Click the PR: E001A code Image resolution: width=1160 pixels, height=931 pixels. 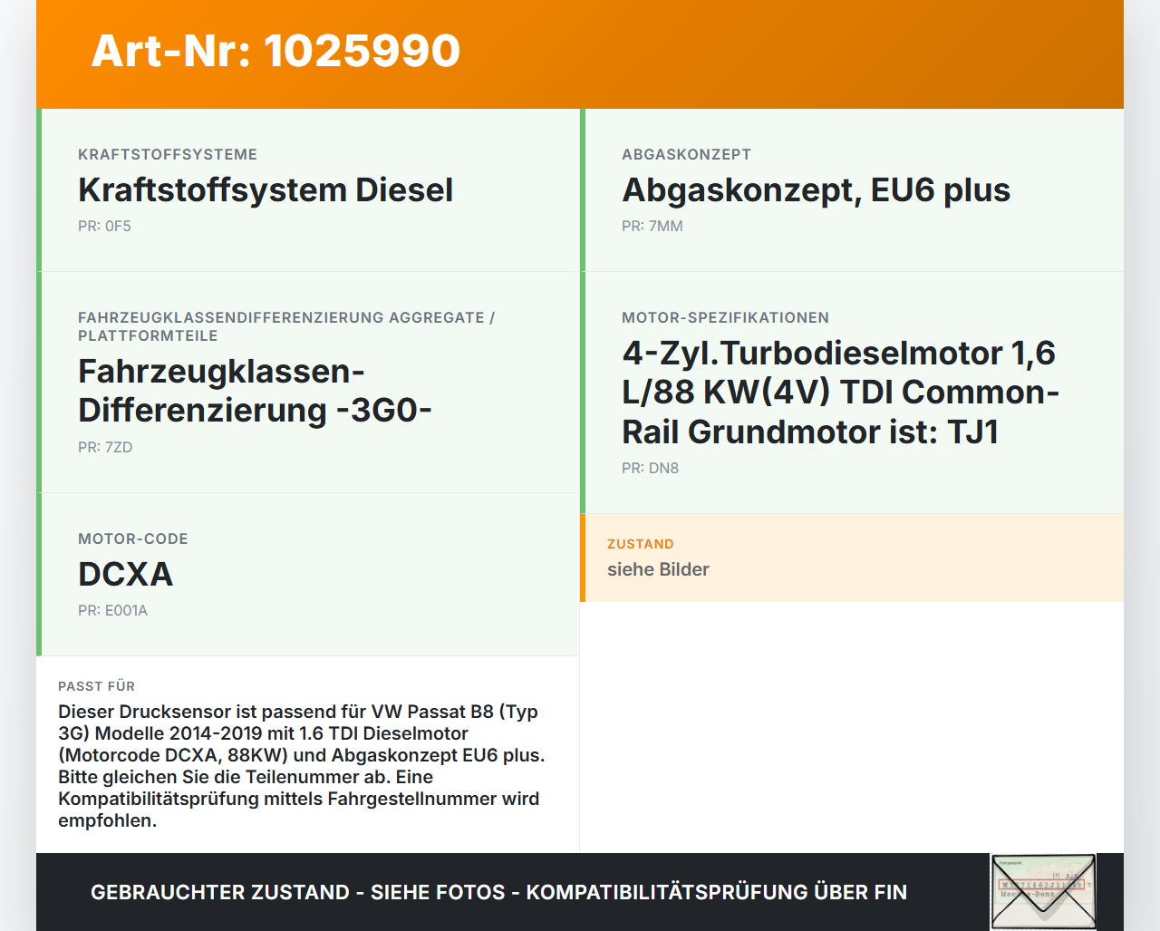pos(112,610)
